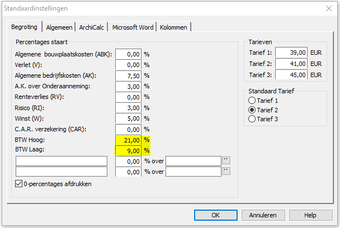Select the Tarief 3 radio button
Screen dimensions: 340x228
click(x=252, y=119)
